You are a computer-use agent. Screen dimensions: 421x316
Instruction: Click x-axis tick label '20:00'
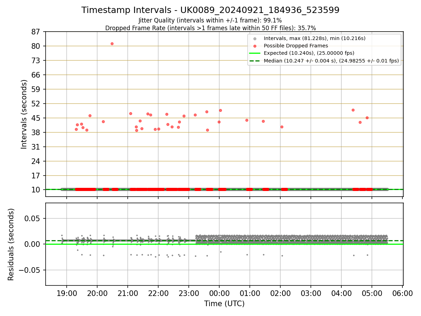(97, 294)
